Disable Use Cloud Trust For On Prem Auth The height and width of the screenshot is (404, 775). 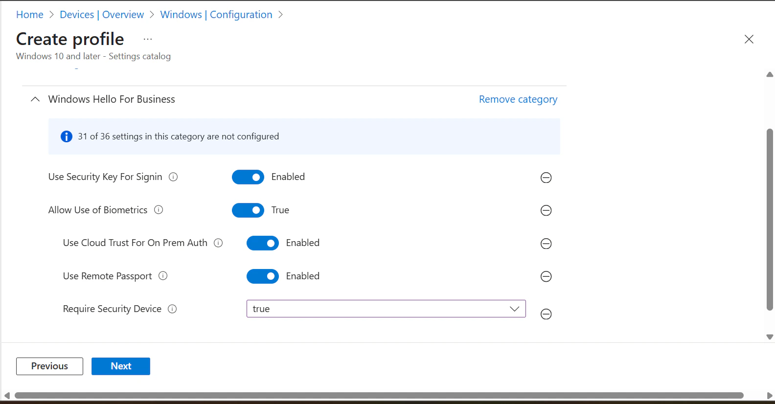[263, 243]
